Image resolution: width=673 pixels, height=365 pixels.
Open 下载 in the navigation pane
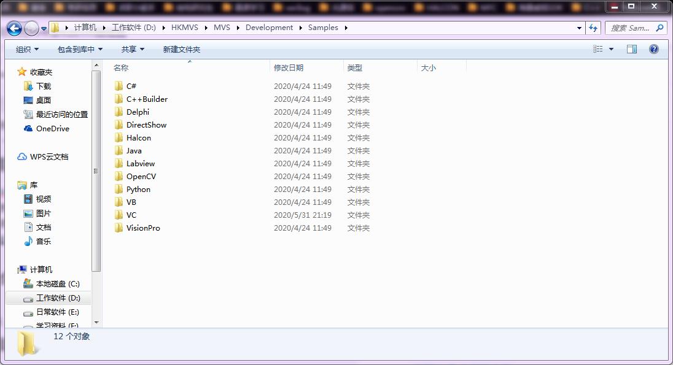37,86
